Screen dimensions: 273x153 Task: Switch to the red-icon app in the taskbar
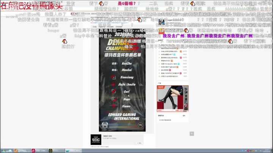point(39,151)
